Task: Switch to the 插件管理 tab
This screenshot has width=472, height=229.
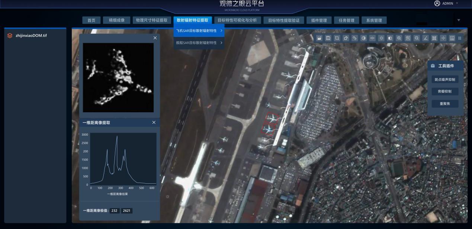Action: click(x=319, y=20)
